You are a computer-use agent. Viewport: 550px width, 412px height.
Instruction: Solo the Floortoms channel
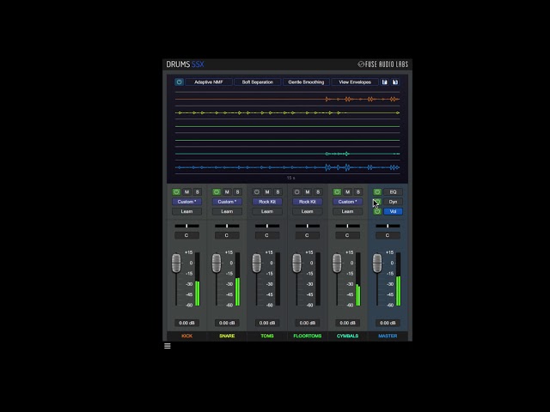318,192
